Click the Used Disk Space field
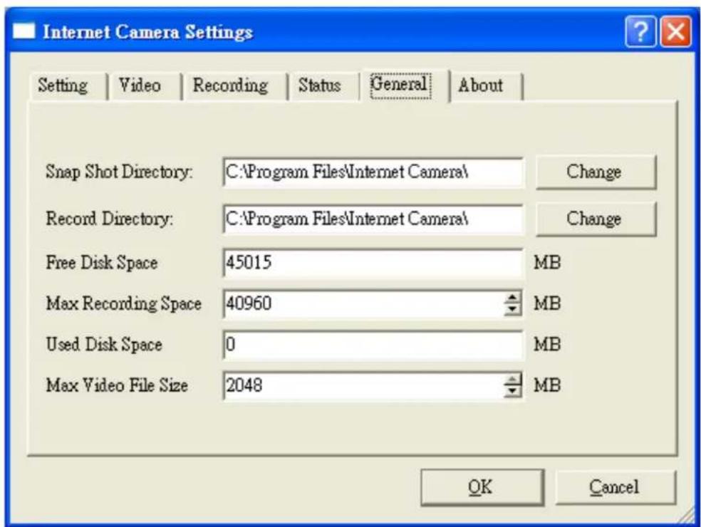The width and height of the screenshot is (701, 527). tap(373, 345)
